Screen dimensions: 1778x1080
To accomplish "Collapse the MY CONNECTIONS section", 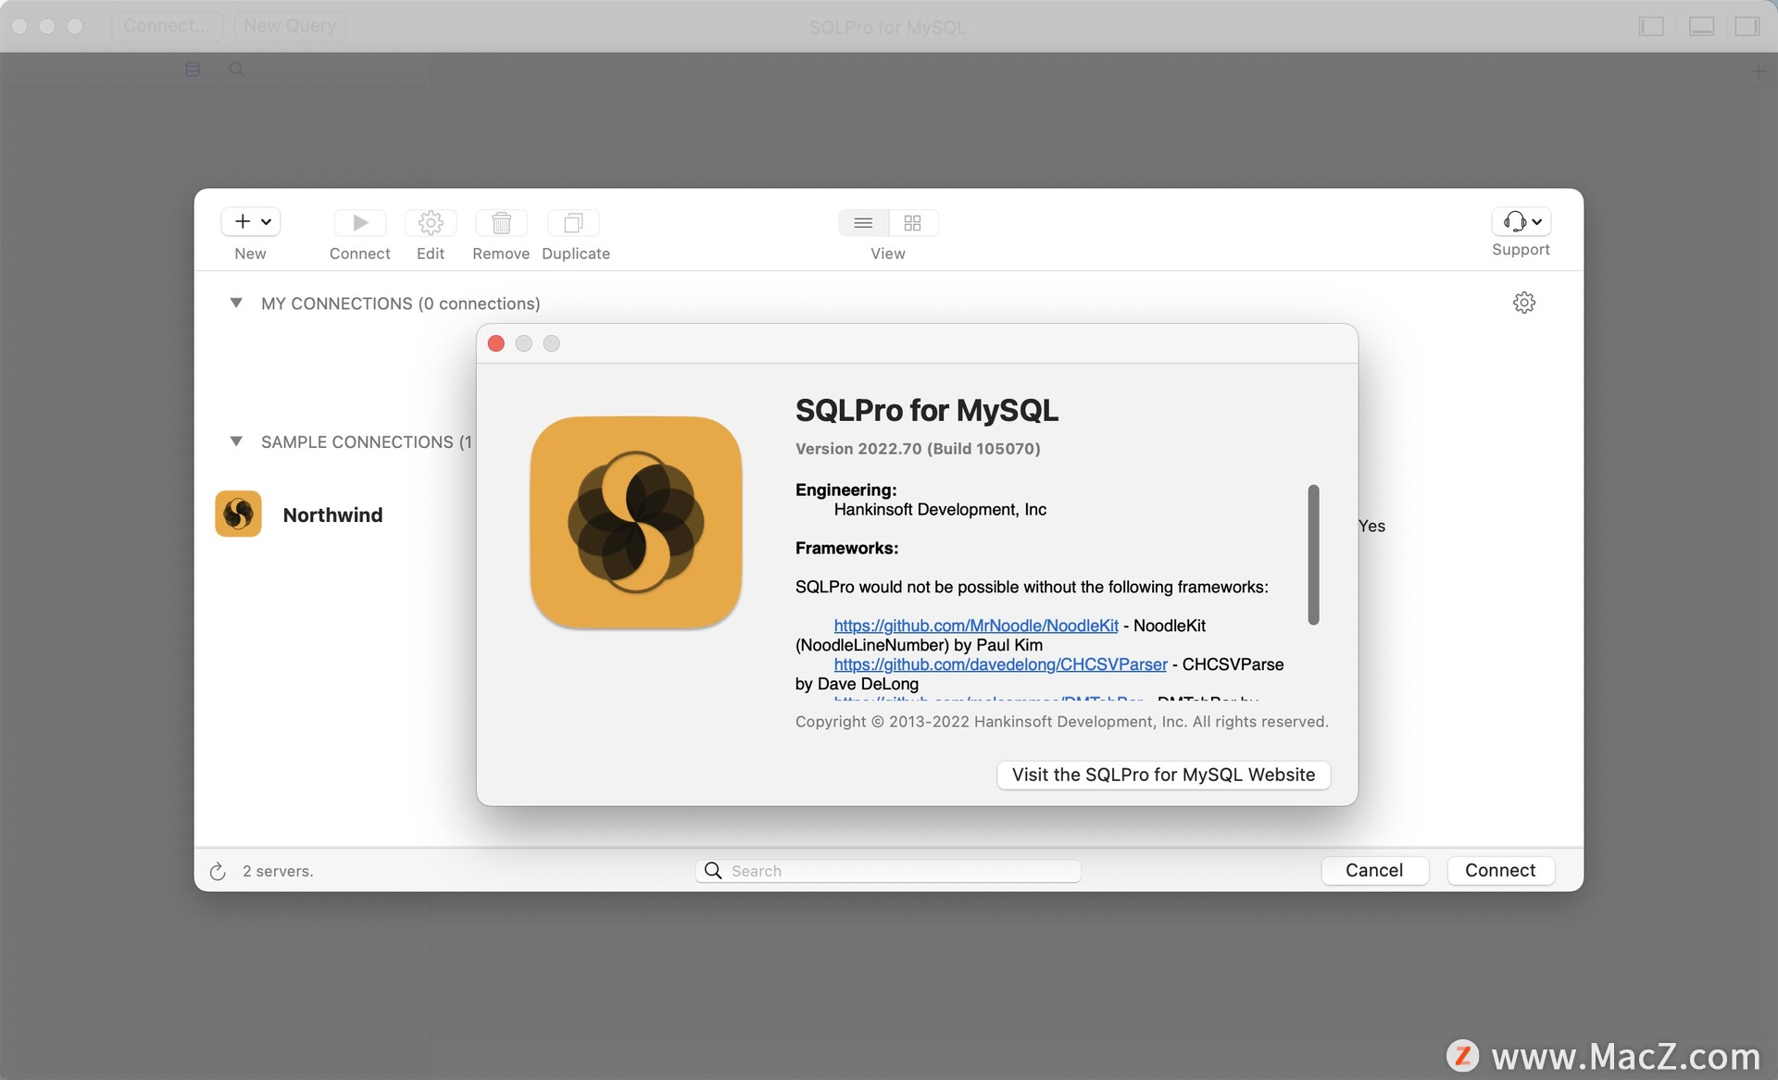I will [236, 303].
